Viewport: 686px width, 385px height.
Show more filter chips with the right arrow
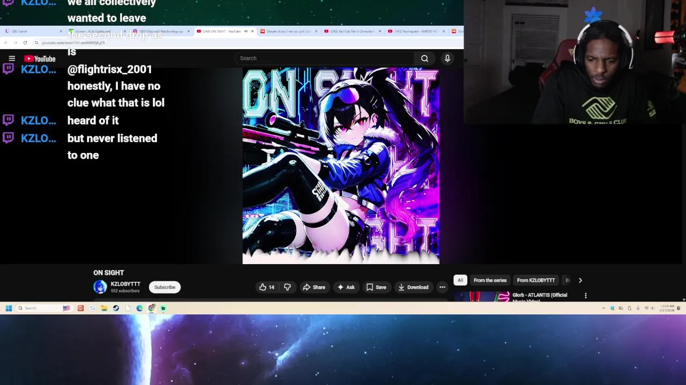click(580, 280)
